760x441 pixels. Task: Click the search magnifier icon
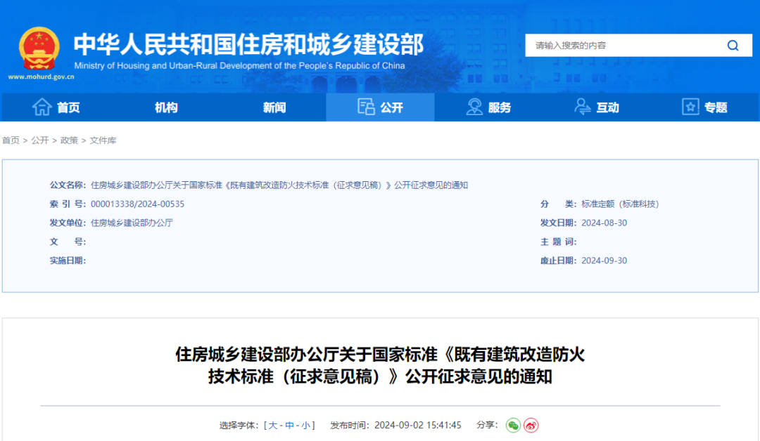pyautogui.click(x=733, y=46)
